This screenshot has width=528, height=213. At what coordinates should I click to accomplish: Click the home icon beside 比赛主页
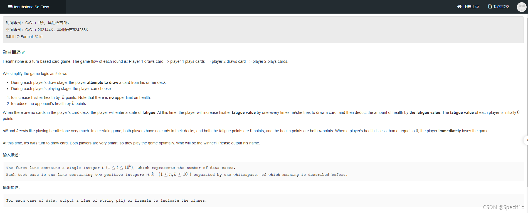pyautogui.click(x=459, y=7)
